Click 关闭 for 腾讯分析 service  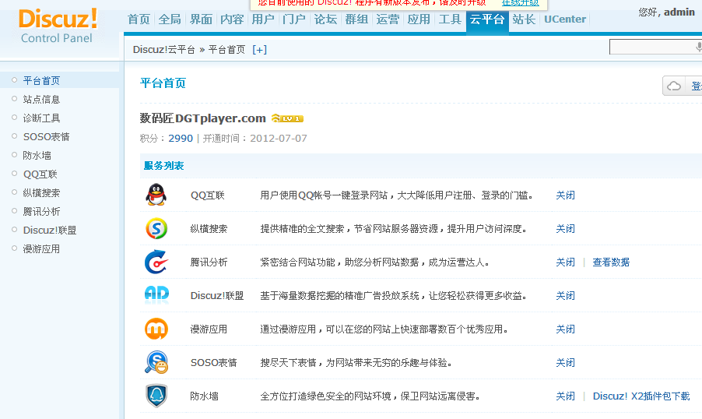[565, 262]
